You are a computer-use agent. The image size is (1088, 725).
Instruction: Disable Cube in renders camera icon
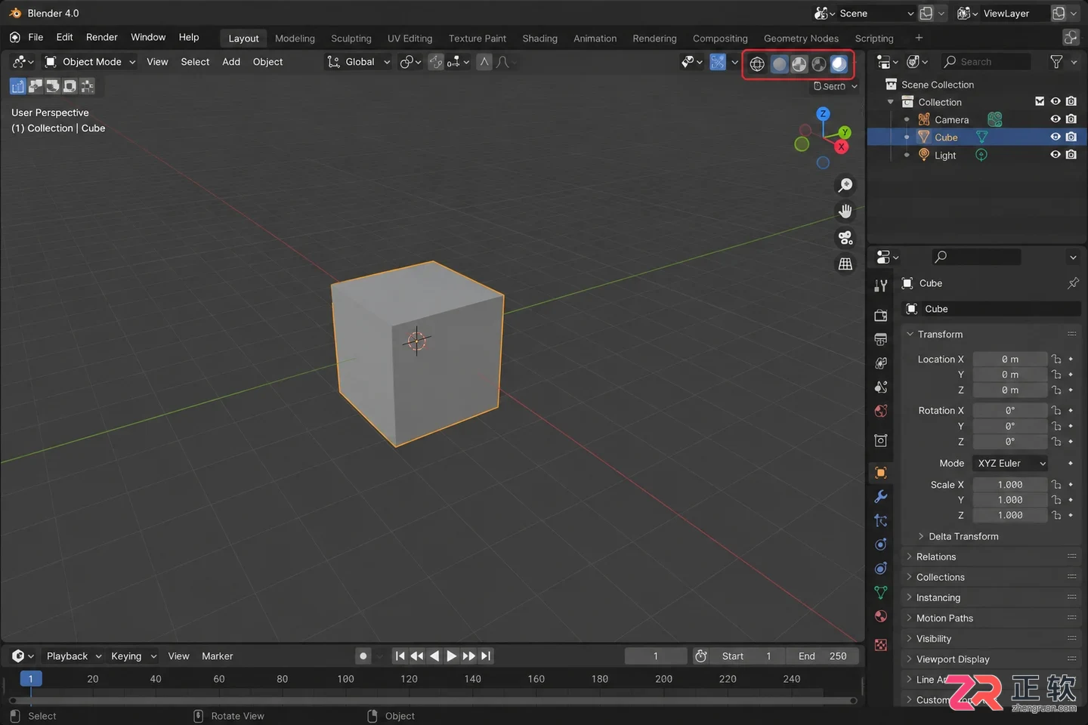click(1071, 137)
